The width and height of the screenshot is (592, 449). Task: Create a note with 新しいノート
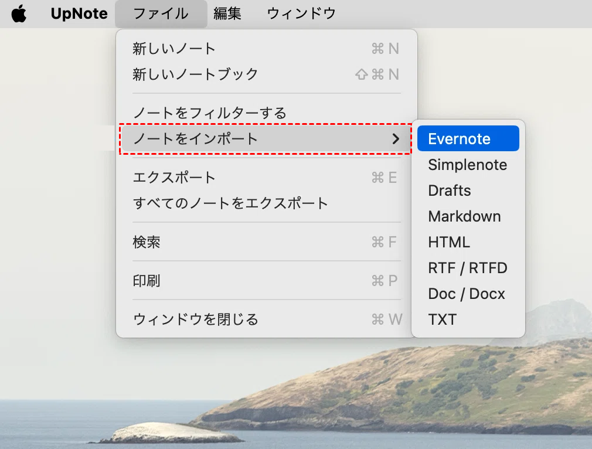(266, 49)
